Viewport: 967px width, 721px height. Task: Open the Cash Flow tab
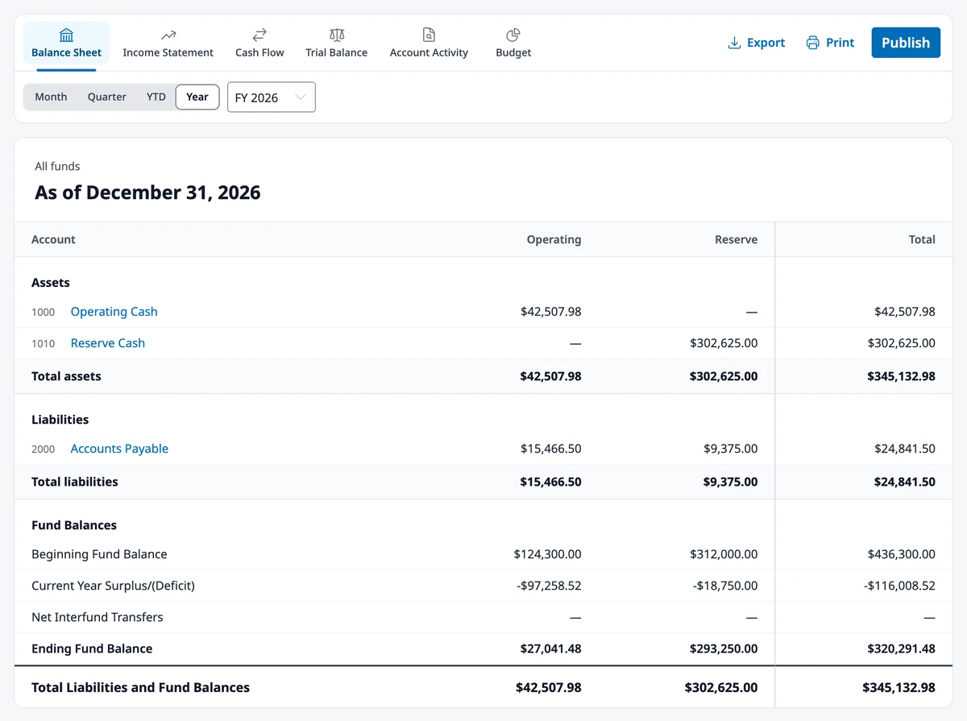(x=259, y=44)
